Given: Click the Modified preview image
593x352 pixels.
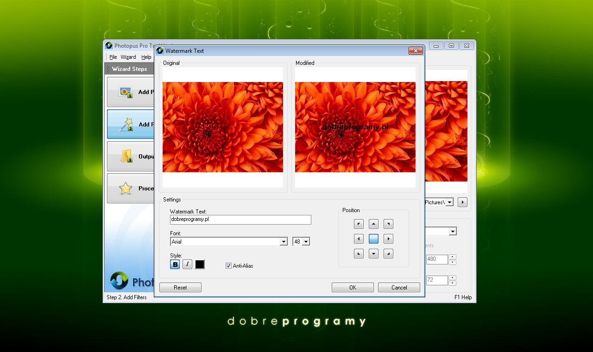Looking at the screenshot, I should (x=355, y=127).
